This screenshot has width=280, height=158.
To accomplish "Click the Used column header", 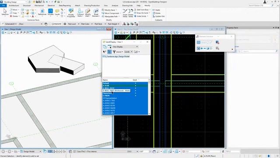I will (135, 80).
